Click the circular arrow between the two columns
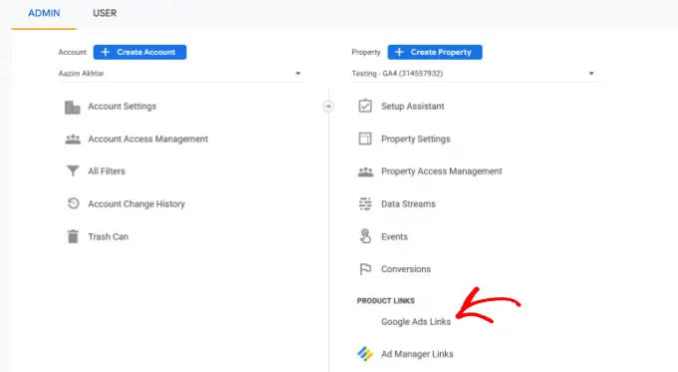The height and width of the screenshot is (372, 678). (x=328, y=107)
